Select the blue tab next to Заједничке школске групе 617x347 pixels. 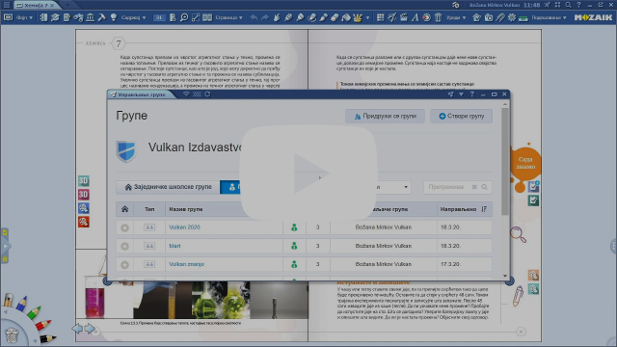[230, 187]
